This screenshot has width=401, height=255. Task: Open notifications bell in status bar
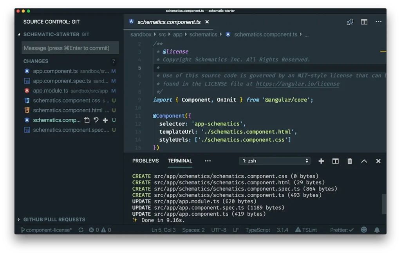pos(377,230)
